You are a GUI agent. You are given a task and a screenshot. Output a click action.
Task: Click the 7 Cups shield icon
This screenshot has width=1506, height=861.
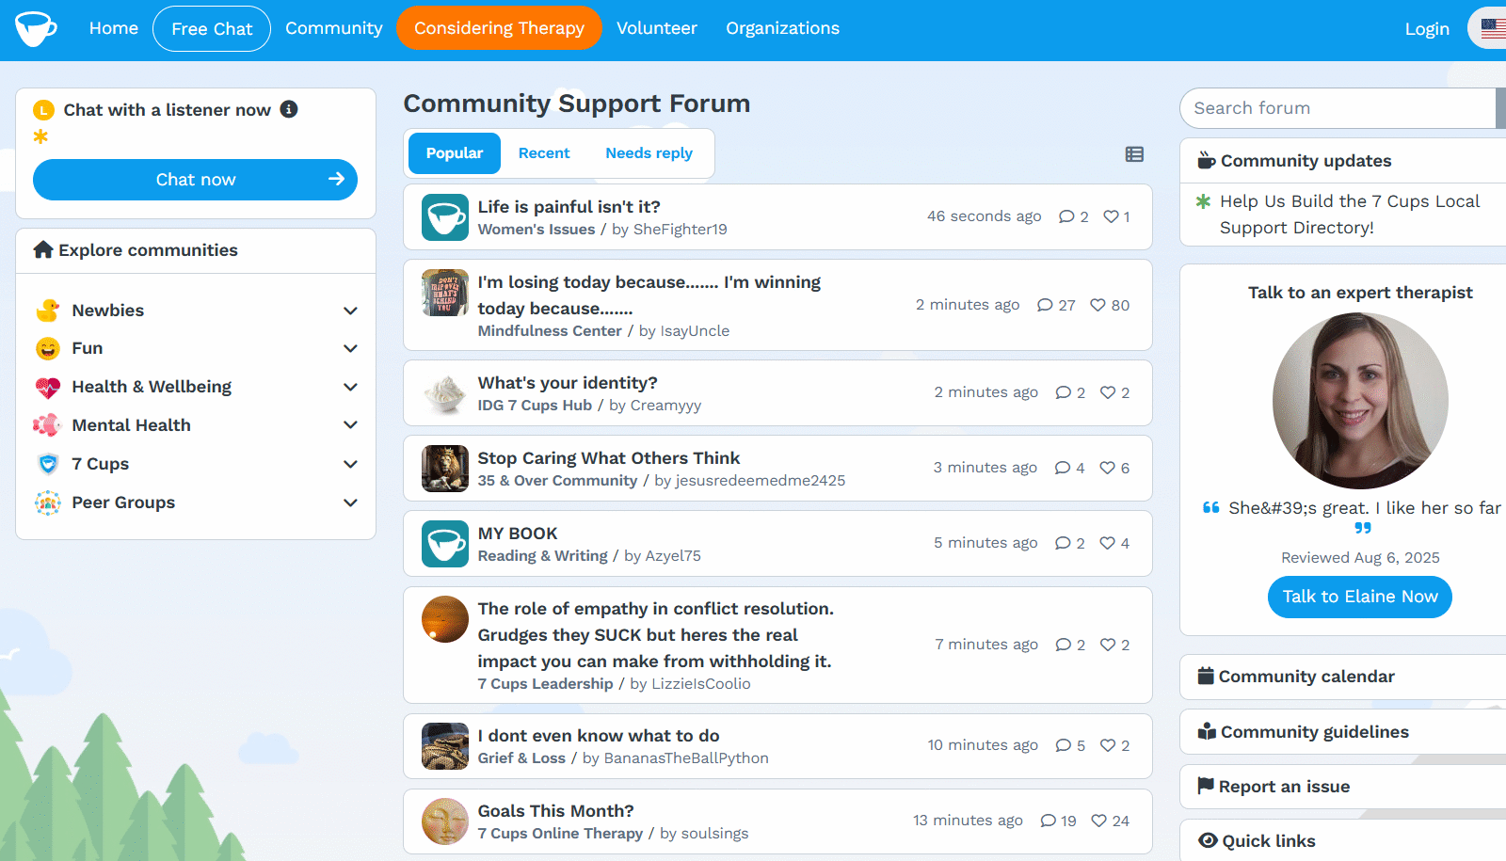pyautogui.click(x=48, y=464)
